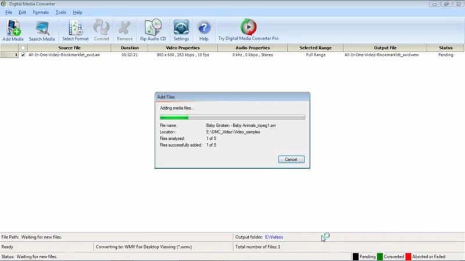
Task: Click Total number of Files: 1 text
Action: pyautogui.click(x=257, y=247)
